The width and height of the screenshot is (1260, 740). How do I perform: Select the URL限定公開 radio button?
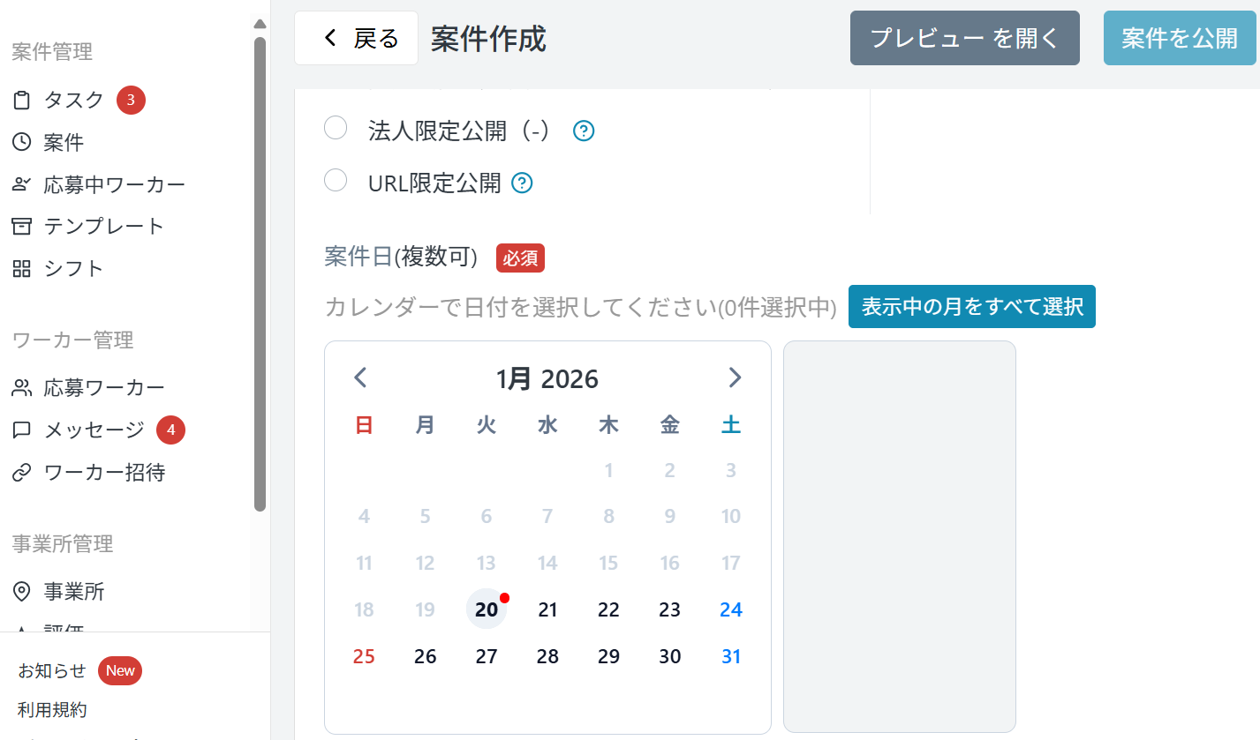[336, 181]
